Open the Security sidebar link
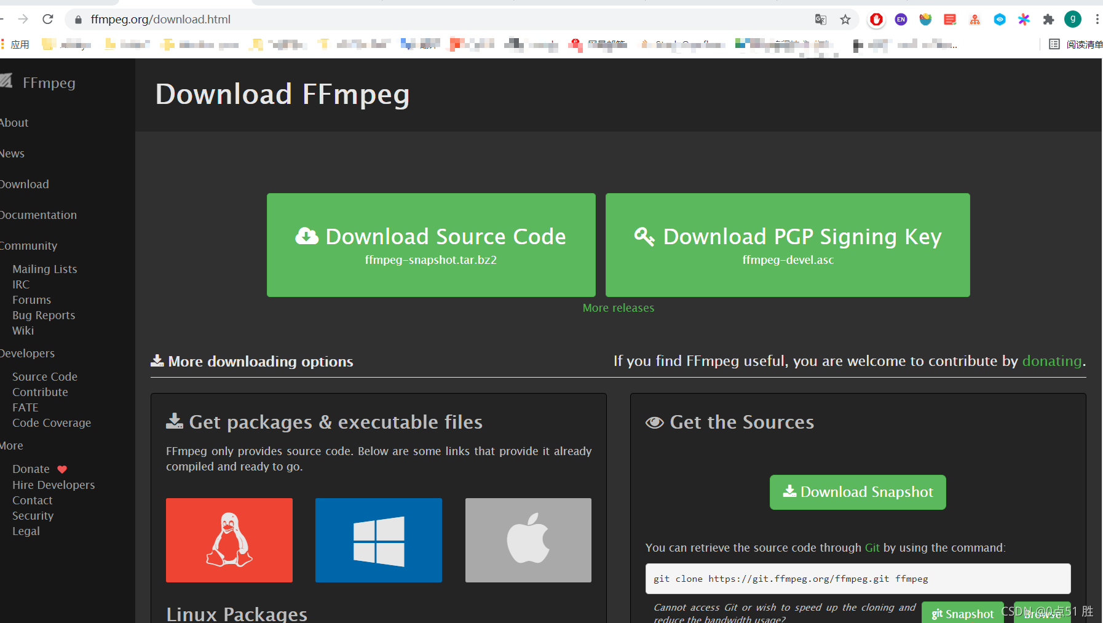This screenshot has height=623, width=1103. (33, 515)
